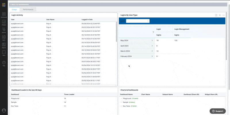Open Reports in the sidebar

4,45
